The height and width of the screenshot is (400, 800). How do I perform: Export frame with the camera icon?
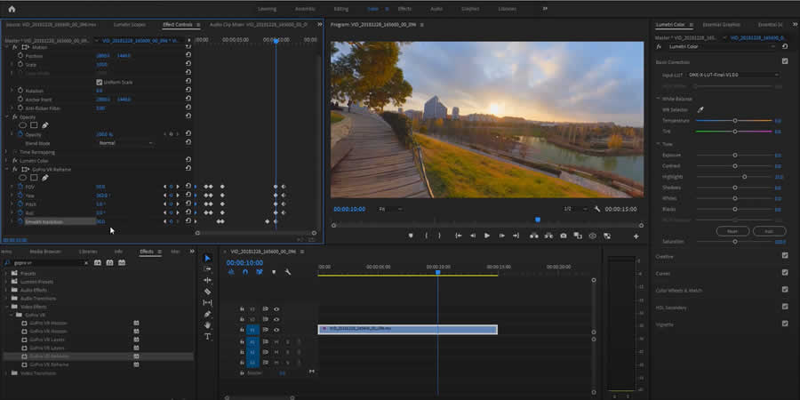click(563, 236)
